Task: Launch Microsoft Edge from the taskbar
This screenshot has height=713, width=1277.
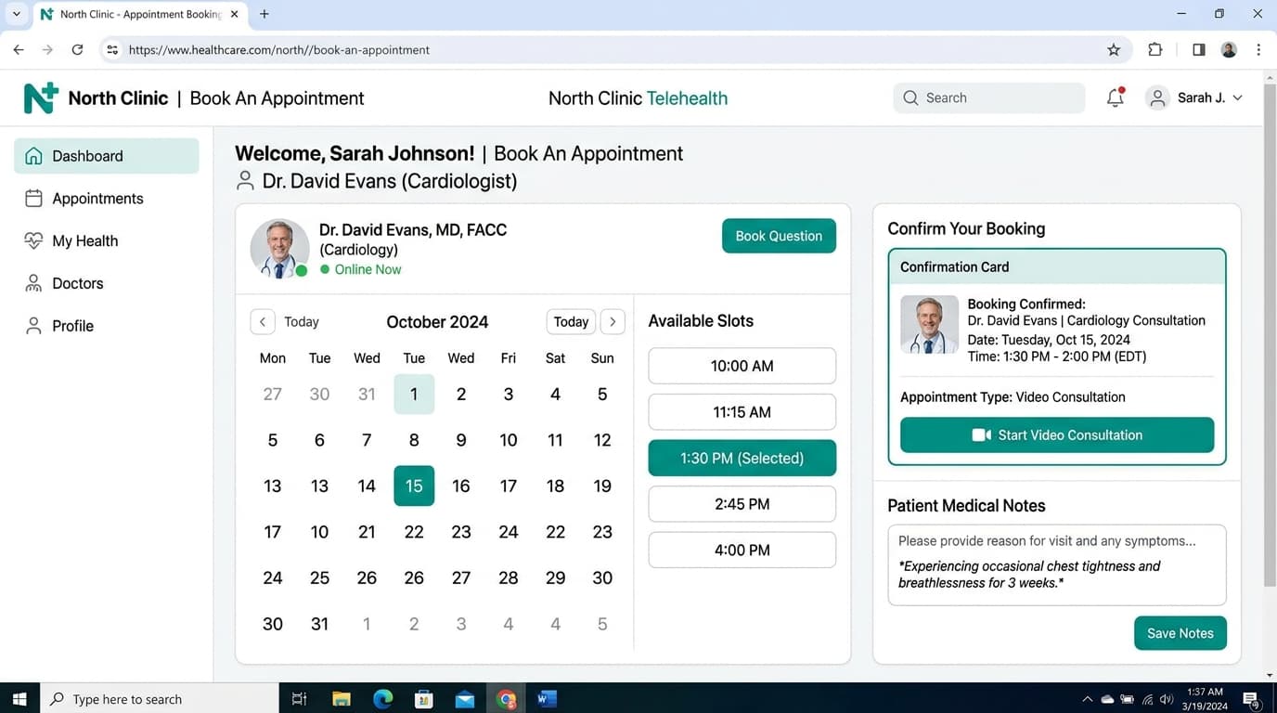Action: coord(382,699)
